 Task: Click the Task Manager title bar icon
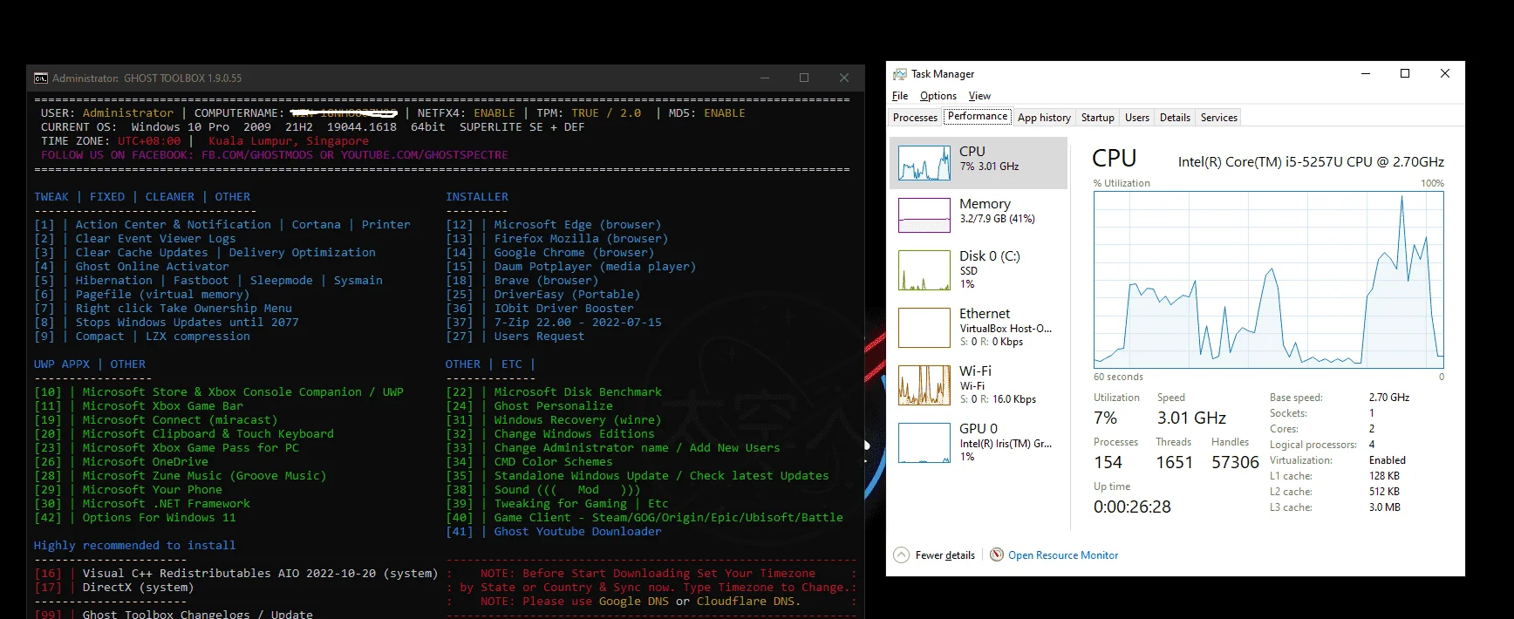(x=899, y=74)
